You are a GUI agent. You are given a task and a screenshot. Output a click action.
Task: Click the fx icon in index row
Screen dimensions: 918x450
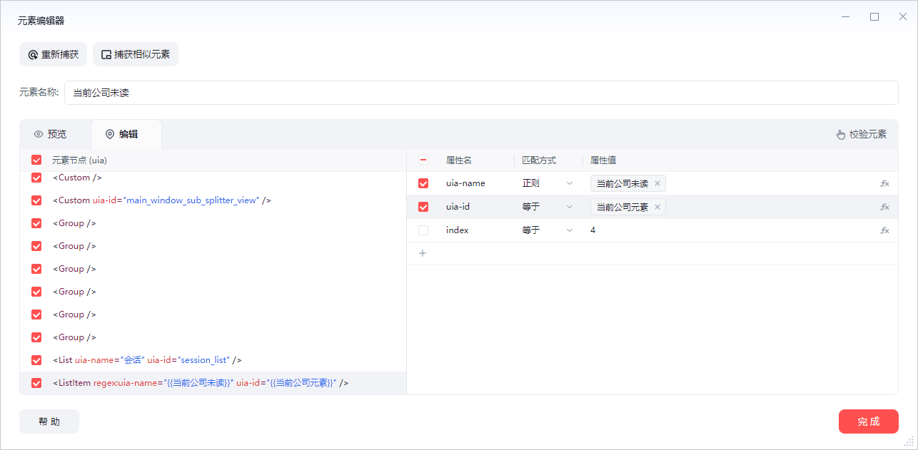coord(884,230)
